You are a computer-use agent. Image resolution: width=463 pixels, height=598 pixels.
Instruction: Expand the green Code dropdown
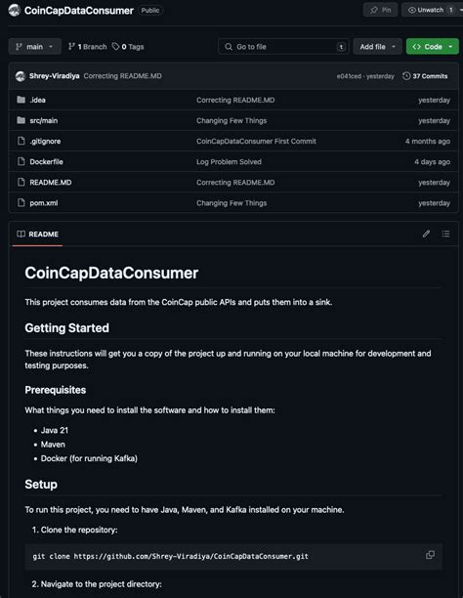(x=433, y=47)
